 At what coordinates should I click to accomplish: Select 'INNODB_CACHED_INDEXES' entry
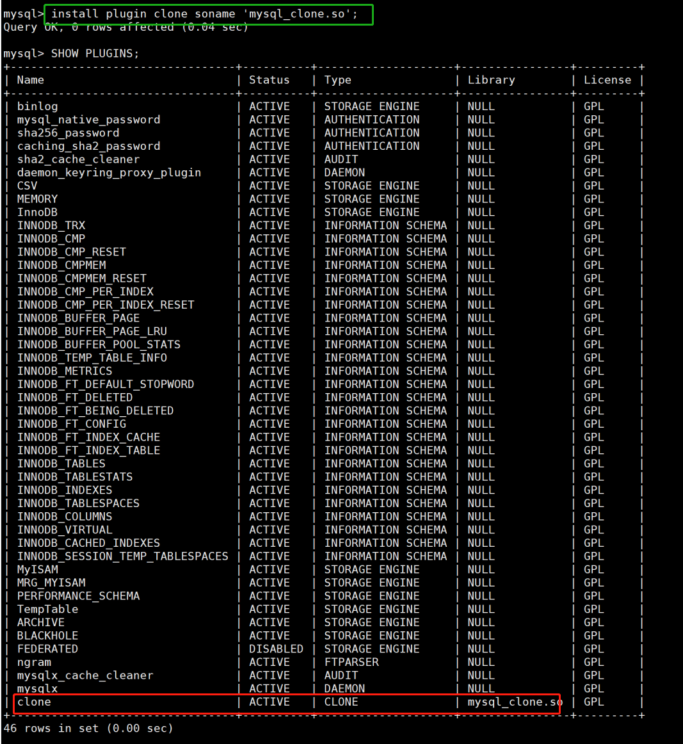89,543
